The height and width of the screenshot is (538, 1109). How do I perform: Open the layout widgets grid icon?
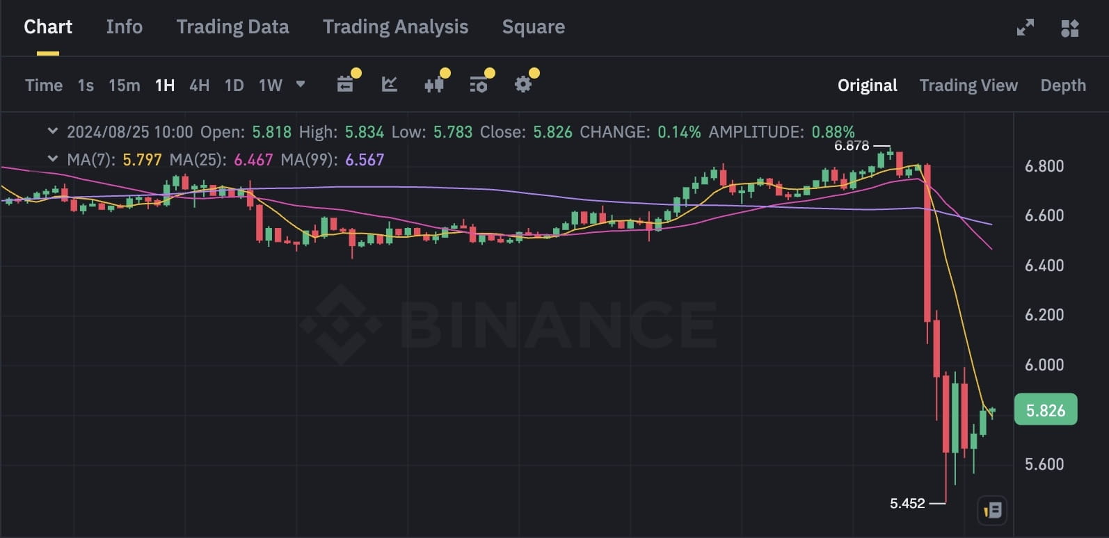tap(1069, 28)
